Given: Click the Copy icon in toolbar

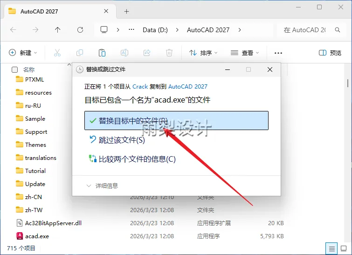Looking at the screenshot, I should pyautogui.click(x=80, y=53).
